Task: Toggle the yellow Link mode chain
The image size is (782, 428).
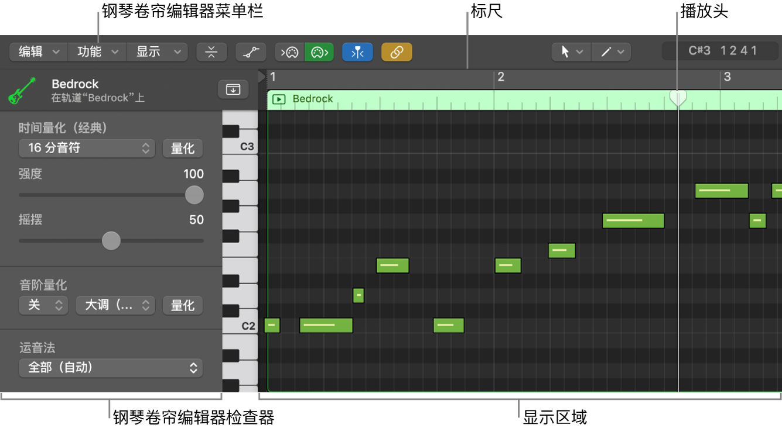Action: [x=396, y=51]
